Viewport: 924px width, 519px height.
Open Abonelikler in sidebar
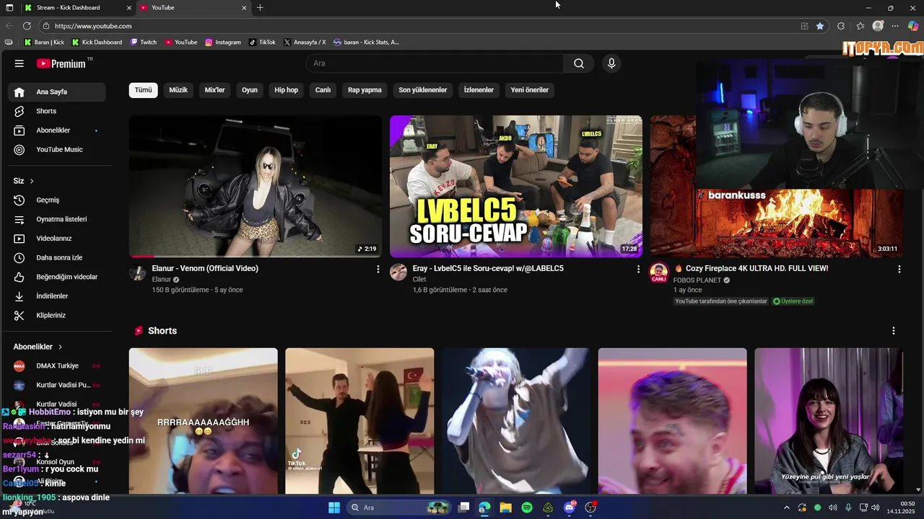click(x=57, y=130)
